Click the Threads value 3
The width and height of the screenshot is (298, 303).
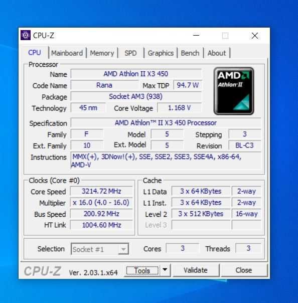point(248,248)
